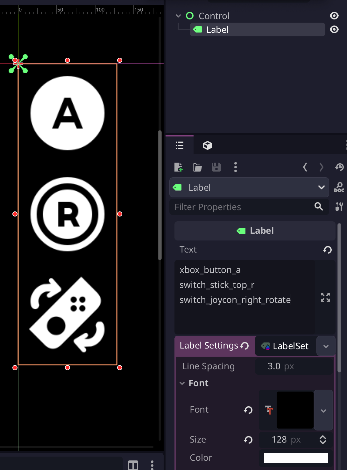The height and width of the screenshot is (470, 347).
Task: Adjust font Size stepper arrows
Action: point(323,440)
